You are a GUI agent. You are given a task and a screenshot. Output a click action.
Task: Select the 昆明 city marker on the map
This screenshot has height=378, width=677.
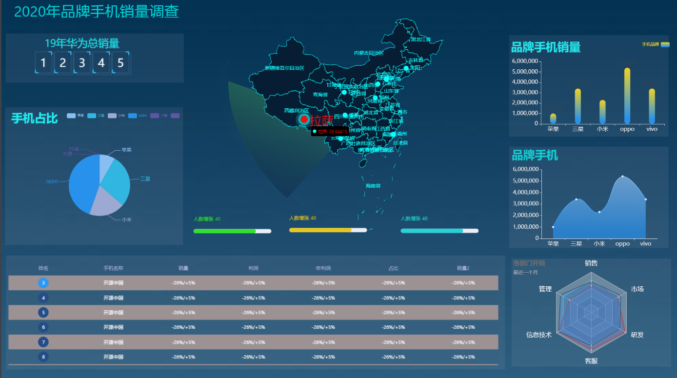(x=340, y=139)
